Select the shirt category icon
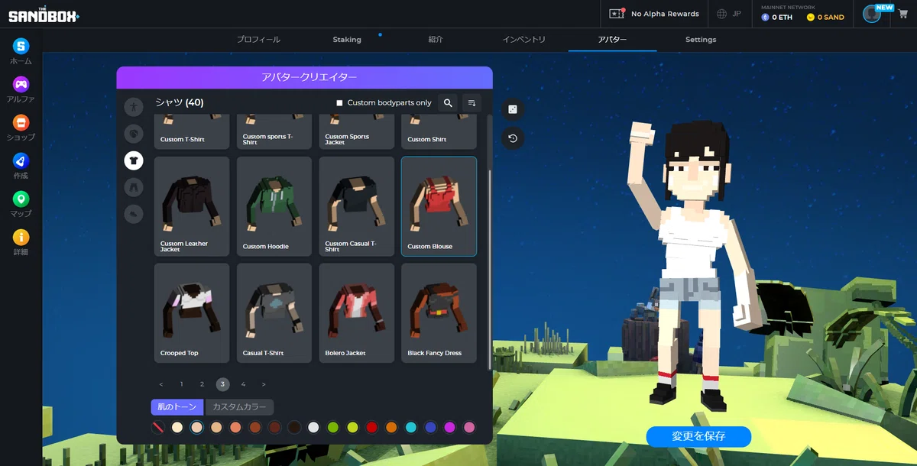The image size is (917, 466). pyautogui.click(x=134, y=160)
